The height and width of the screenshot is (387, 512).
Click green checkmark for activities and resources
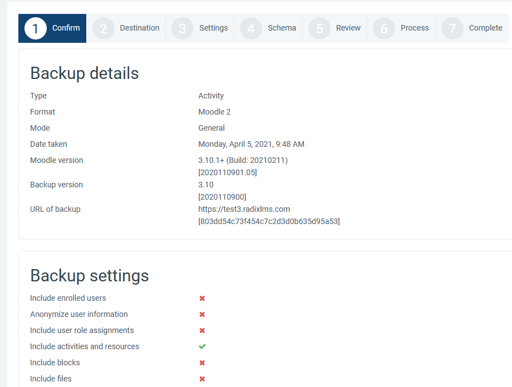[x=202, y=346]
